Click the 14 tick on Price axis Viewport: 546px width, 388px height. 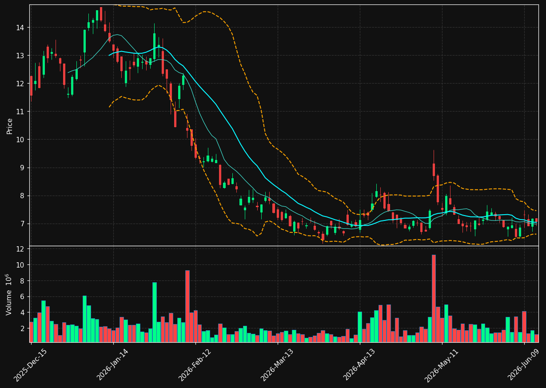pyautogui.click(x=21, y=28)
